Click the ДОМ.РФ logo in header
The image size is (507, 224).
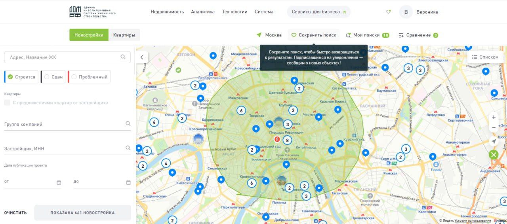click(x=92, y=12)
